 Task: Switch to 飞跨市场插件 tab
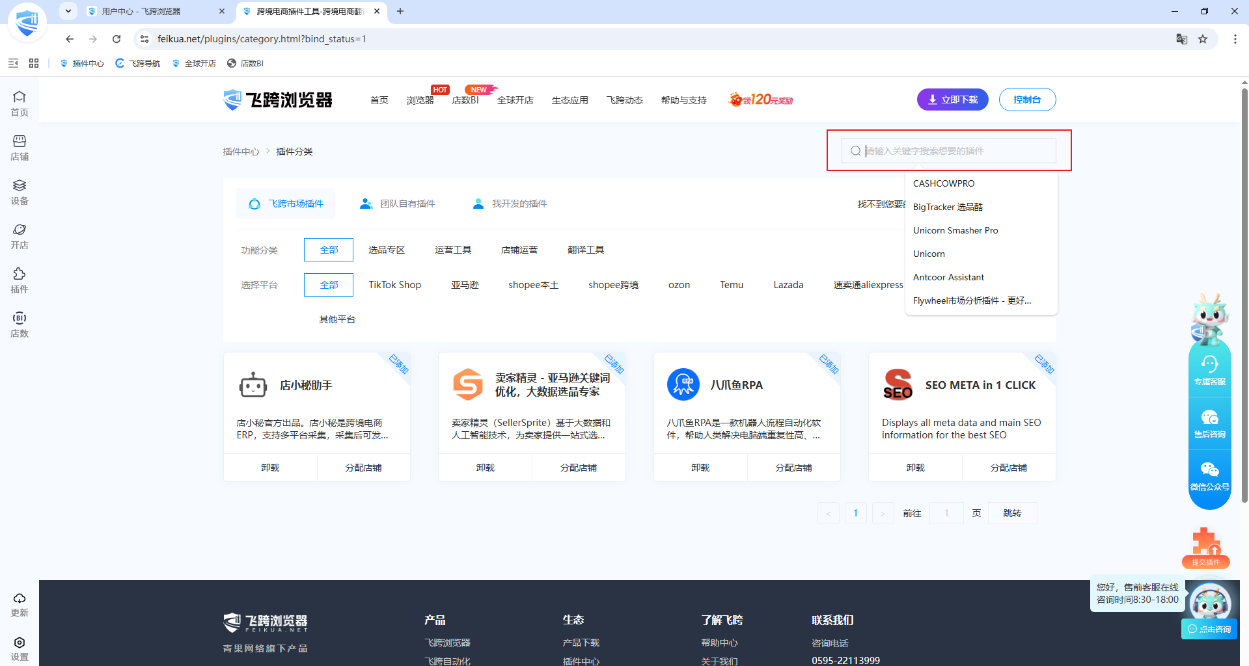point(286,204)
